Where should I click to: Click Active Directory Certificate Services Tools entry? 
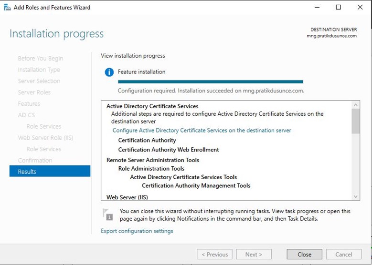[x=183, y=177]
